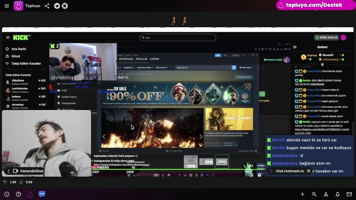Open notifications bell icon
This screenshot has width=356, height=200.
coord(337,194)
